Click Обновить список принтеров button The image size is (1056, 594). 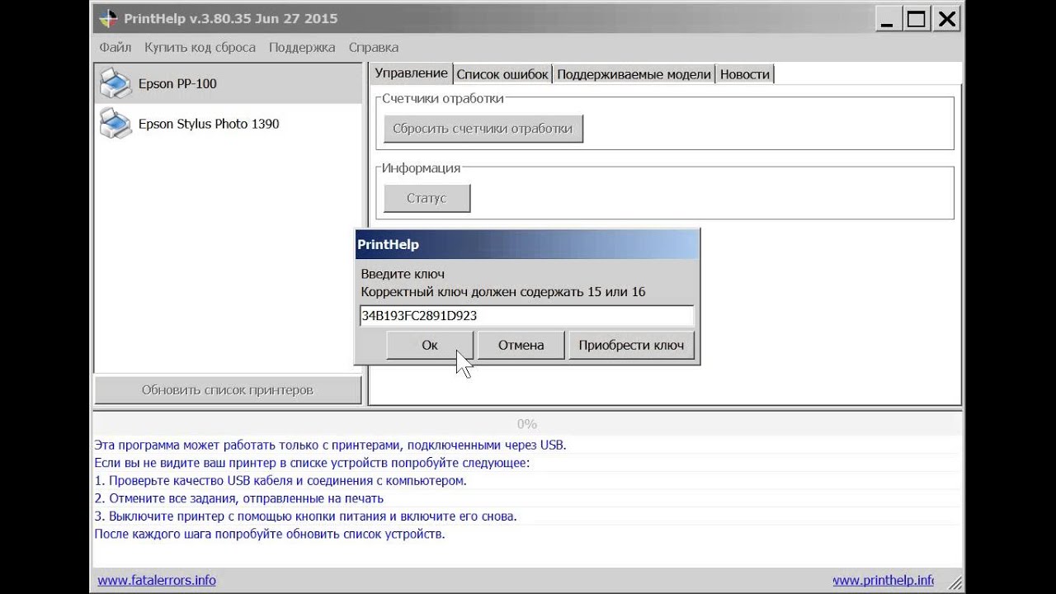228,390
